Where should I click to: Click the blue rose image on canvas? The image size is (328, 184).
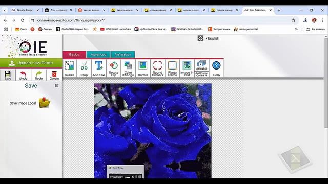coord(153,131)
